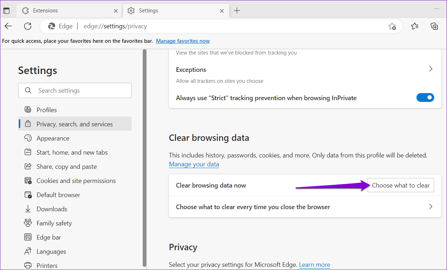Open the Languages settings section
This screenshot has width=447, height=270.
point(51,251)
